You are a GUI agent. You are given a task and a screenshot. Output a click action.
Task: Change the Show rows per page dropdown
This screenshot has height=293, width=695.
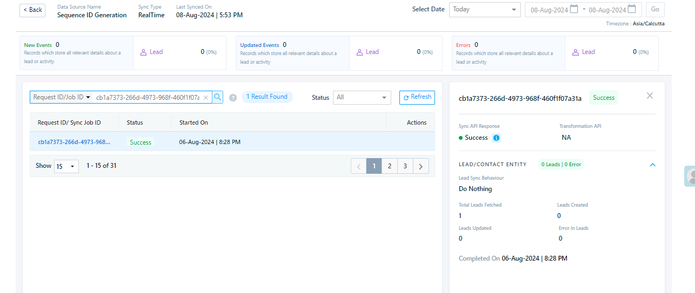tap(66, 166)
